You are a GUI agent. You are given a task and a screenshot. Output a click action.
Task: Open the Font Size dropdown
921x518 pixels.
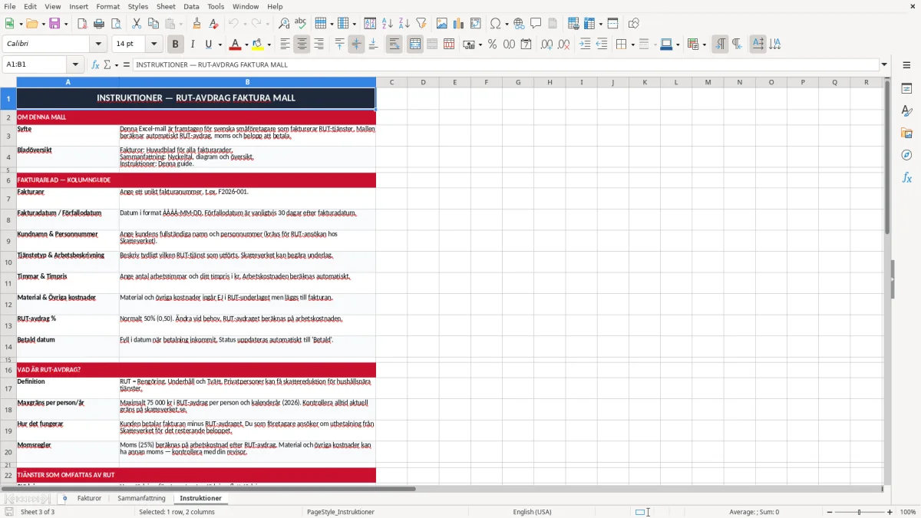click(x=153, y=45)
